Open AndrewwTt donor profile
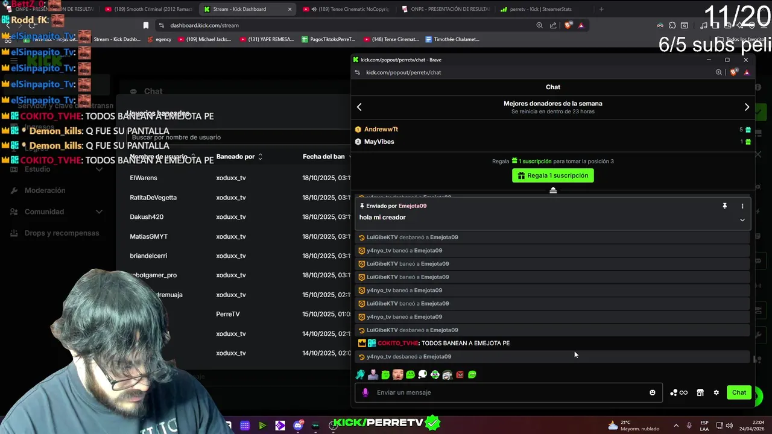This screenshot has height=434, width=772. click(x=381, y=129)
